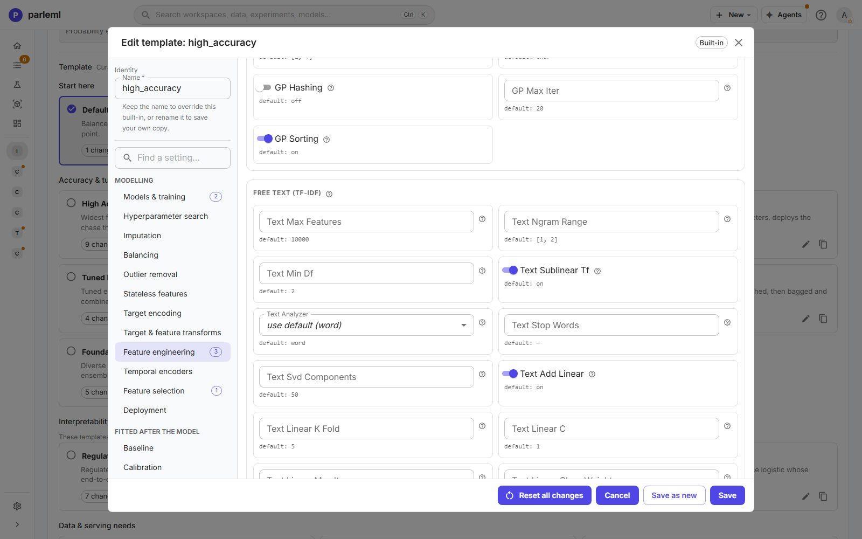Select the High Accuracy template radio button
Screen dimensions: 862x539
point(71,203)
